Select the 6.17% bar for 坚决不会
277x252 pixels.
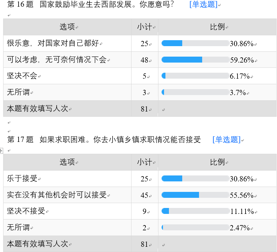[195, 76]
